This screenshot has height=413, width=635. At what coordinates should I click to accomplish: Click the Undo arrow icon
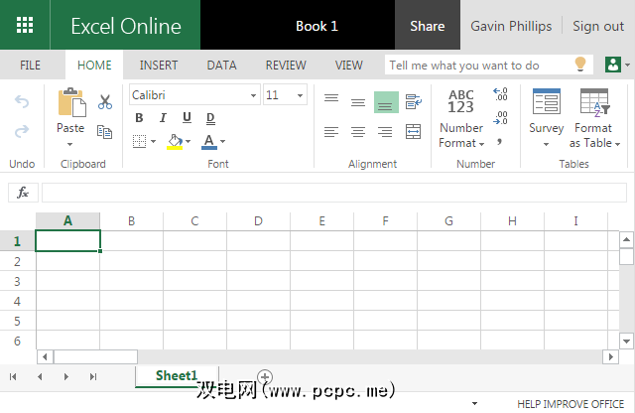[22, 101]
